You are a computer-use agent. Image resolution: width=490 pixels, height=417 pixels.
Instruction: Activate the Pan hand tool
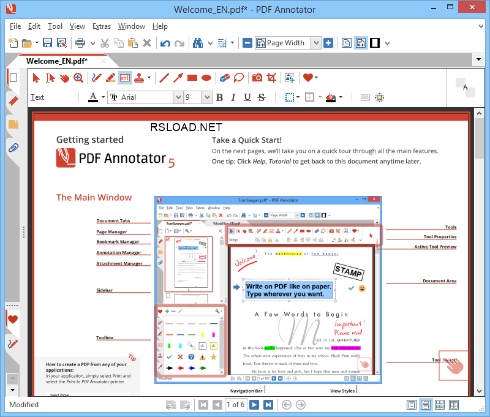64,78
